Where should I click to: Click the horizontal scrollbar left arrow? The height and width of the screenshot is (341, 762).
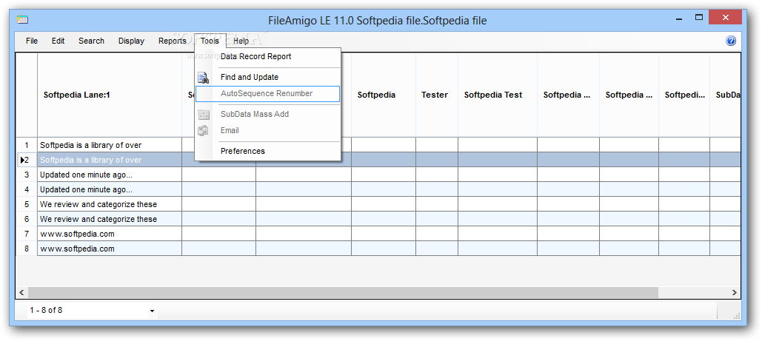(x=21, y=292)
